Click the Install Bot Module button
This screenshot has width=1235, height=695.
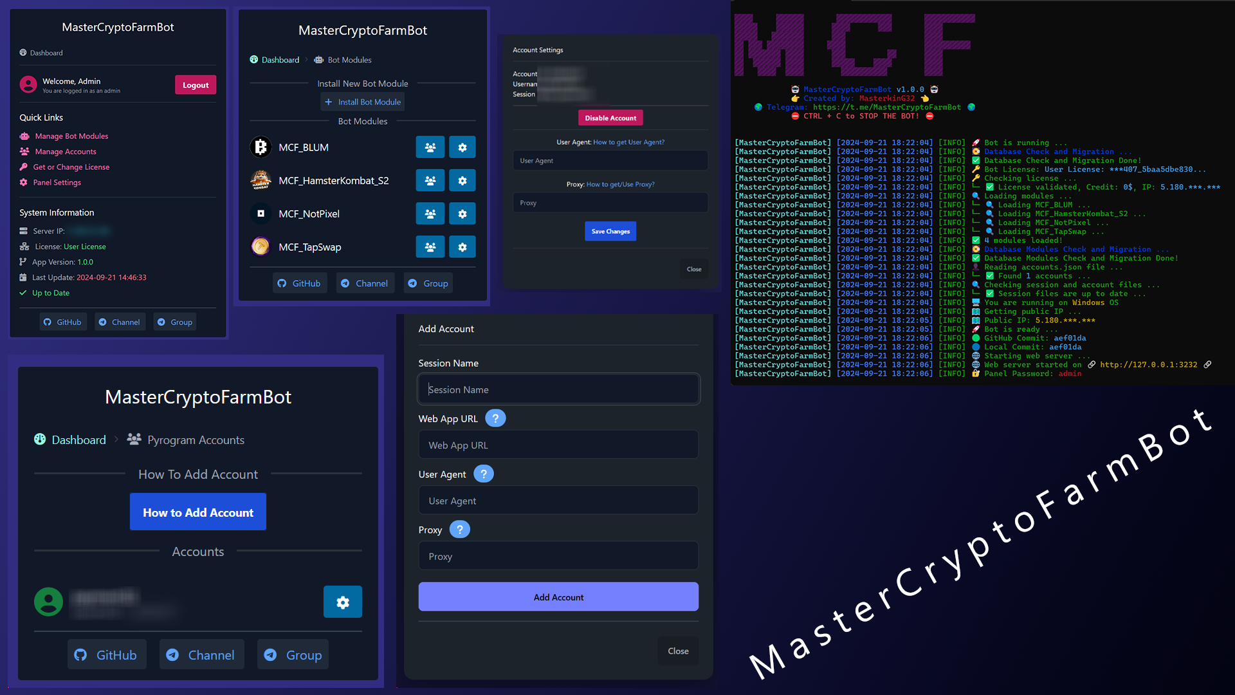pos(363,102)
